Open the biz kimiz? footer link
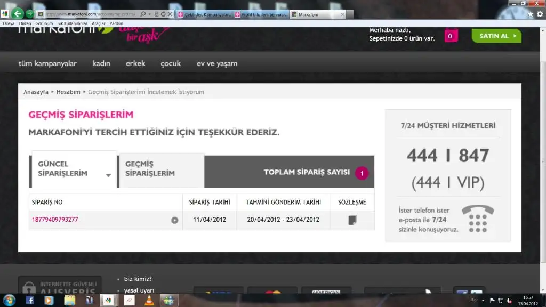This screenshot has width=546, height=307. pyautogui.click(x=138, y=279)
